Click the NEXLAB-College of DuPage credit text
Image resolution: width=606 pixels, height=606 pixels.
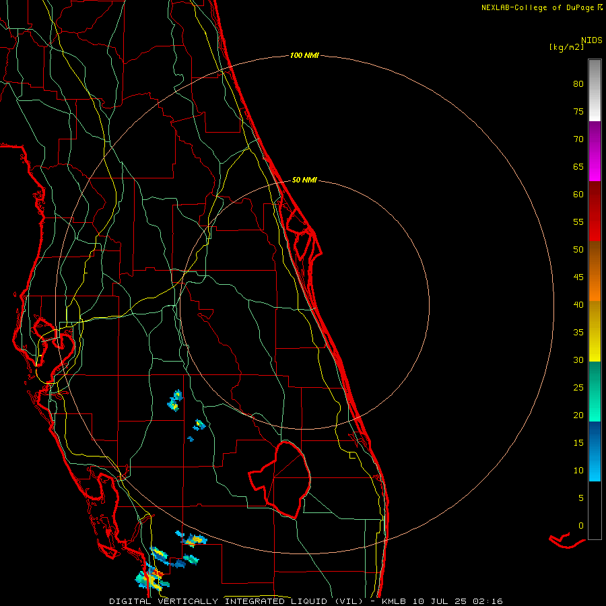pyautogui.click(x=541, y=7)
